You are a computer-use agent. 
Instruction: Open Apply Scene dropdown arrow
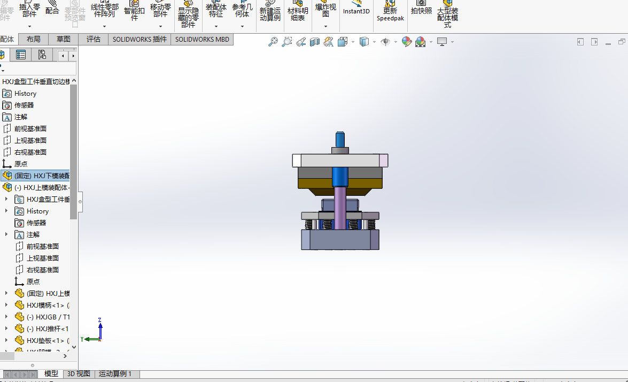click(x=431, y=42)
